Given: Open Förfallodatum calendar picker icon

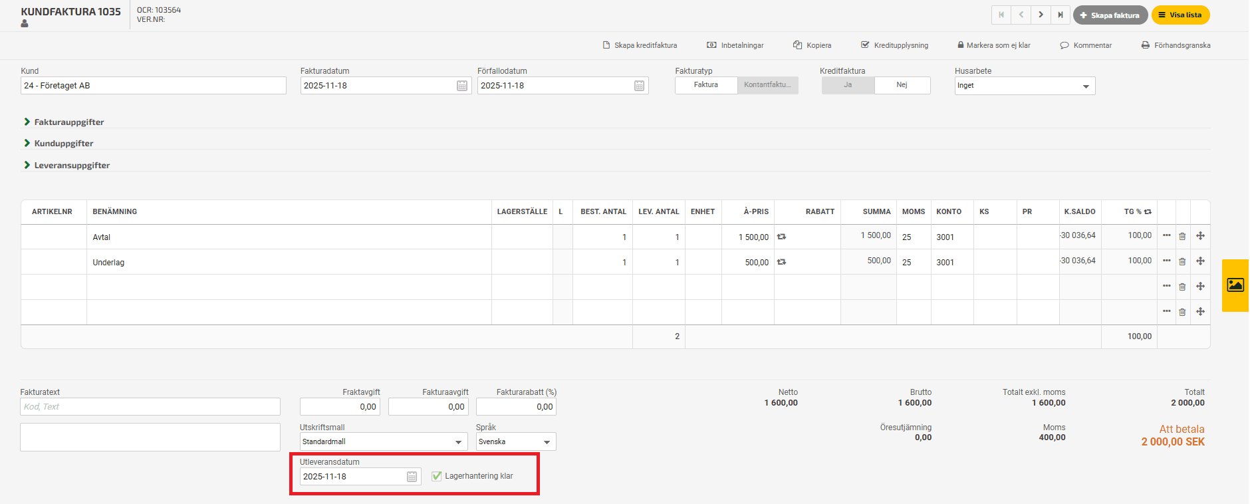Looking at the screenshot, I should (639, 86).
